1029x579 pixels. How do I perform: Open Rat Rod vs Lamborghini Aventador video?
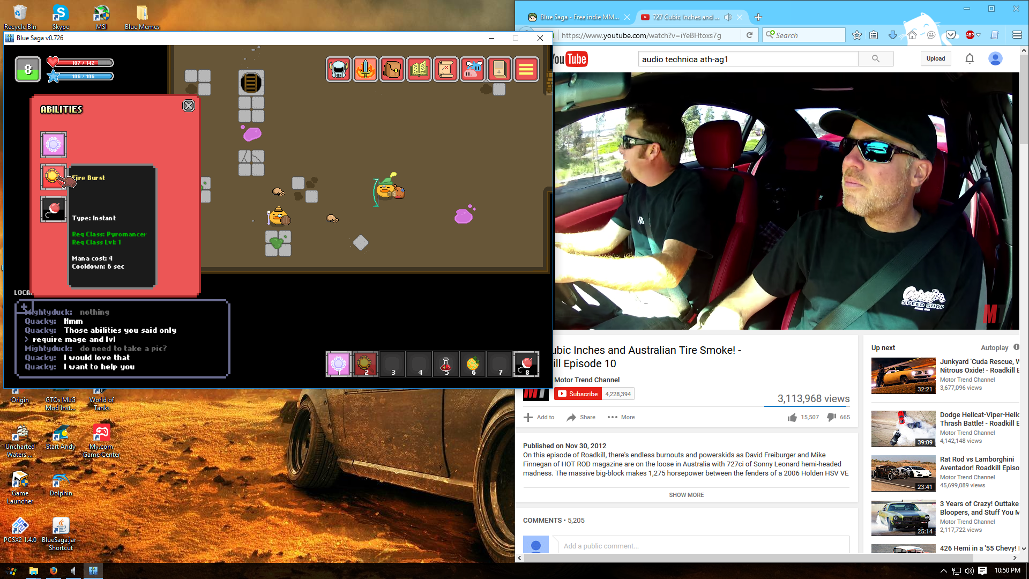[904, 473]
